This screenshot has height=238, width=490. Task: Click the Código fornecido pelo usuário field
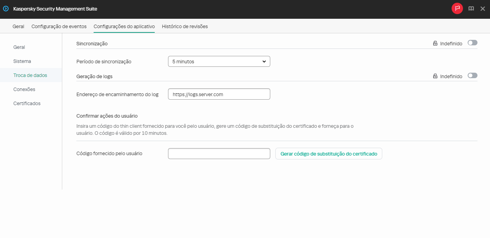(219, 153)
